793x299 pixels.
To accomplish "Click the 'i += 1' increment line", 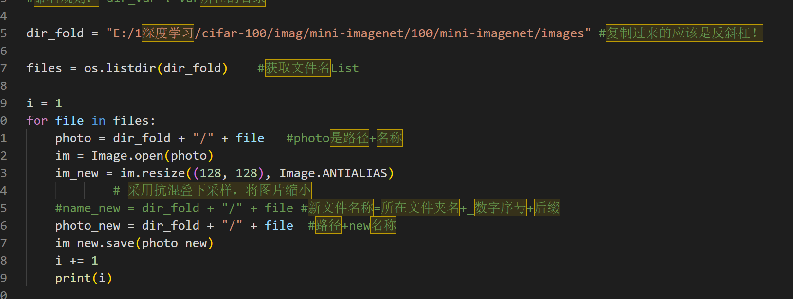I will [77, 261].
